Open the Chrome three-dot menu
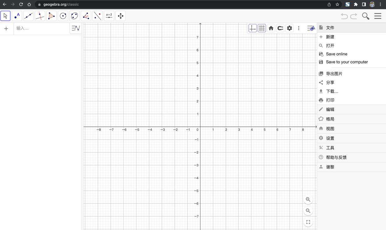Viewport: 386px width, 230px height. (x=380, y=4)
